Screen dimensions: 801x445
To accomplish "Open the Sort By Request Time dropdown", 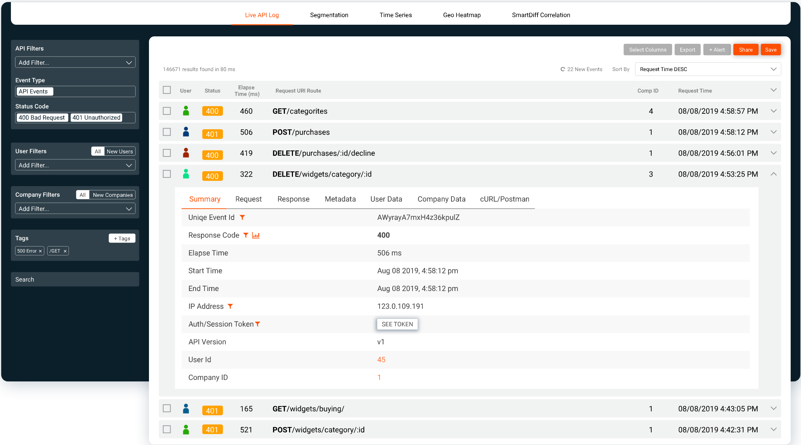I will (708, 69).
